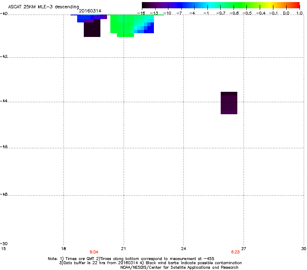The image size is (307, 270).
Task: Click the date label 20160314
Action: click(x=90, y=11)
